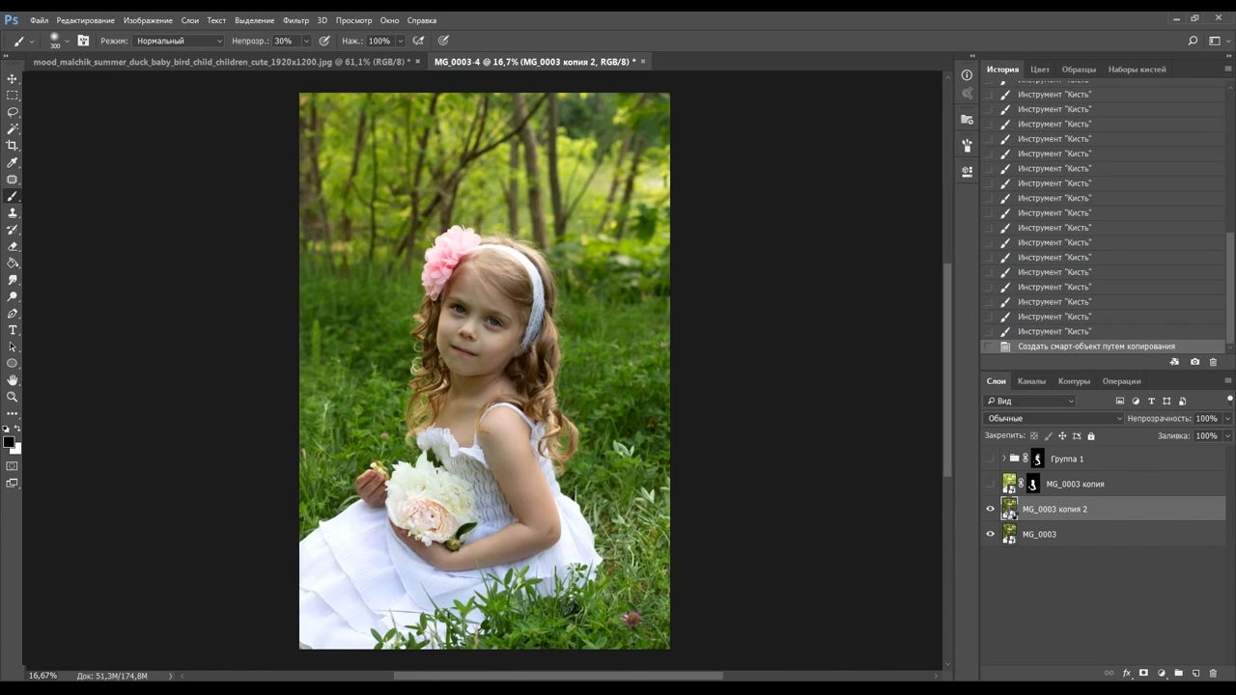Image resolution: width=1236 pixels, height=695 pixels.
Task: Hide the bottom MG_0003 layer
Action: pyautogui.click(x=990, y=534)
